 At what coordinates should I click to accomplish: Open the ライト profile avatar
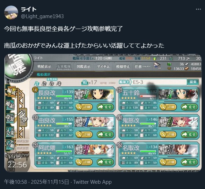(x=11, y=13)
